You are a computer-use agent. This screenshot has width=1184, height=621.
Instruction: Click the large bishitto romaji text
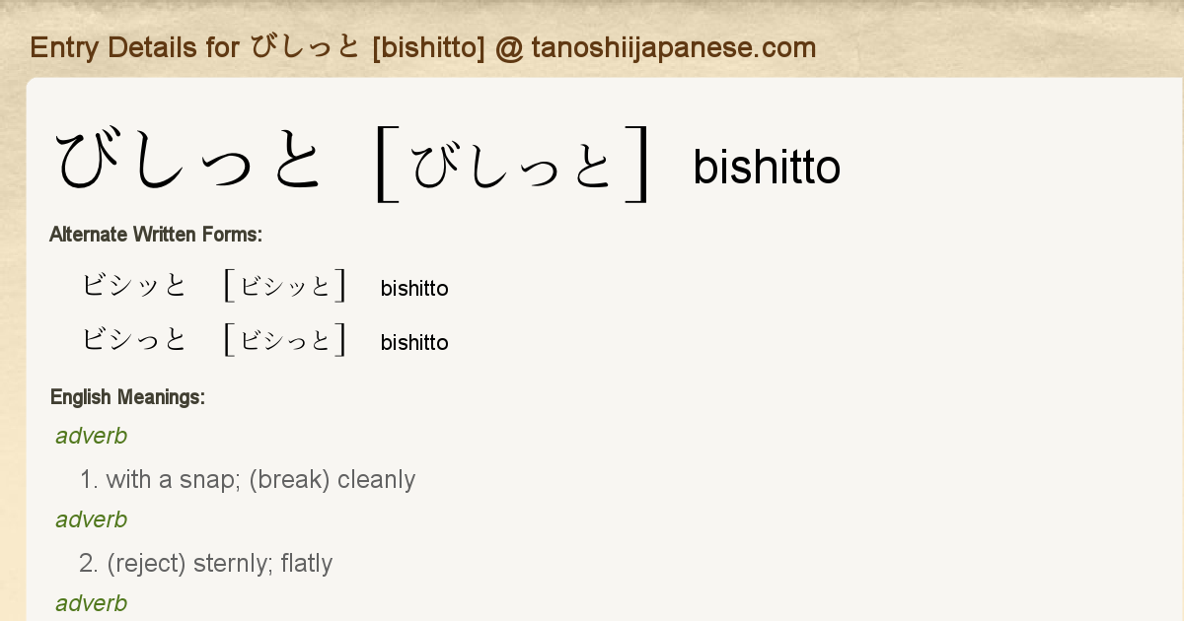[x=767, y=167]
